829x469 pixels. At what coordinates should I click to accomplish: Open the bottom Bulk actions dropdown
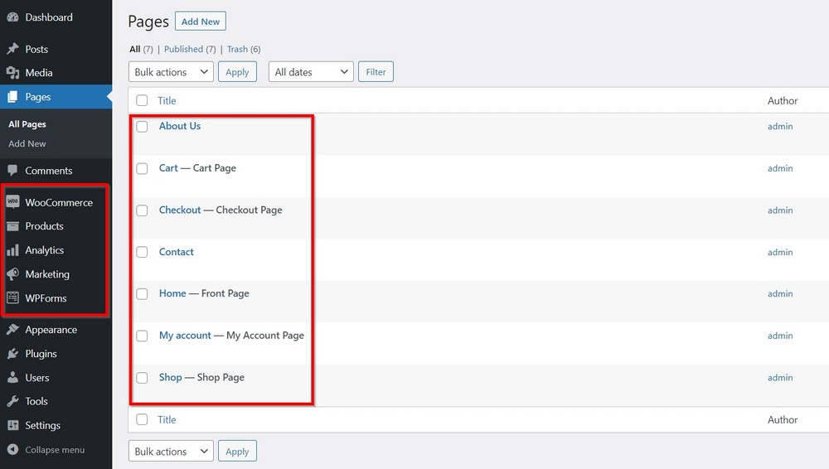[171, 451]
